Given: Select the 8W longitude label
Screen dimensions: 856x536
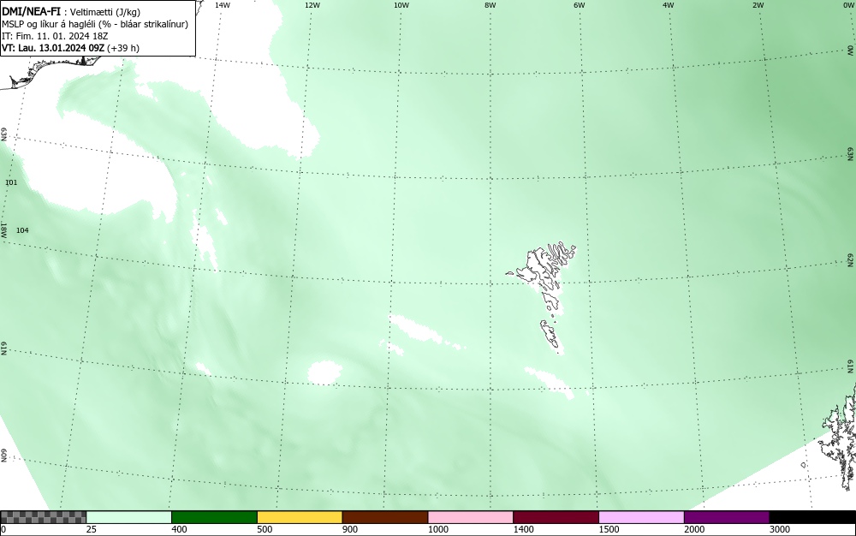Looking at the screenshot, I should [x=490, y=5].
